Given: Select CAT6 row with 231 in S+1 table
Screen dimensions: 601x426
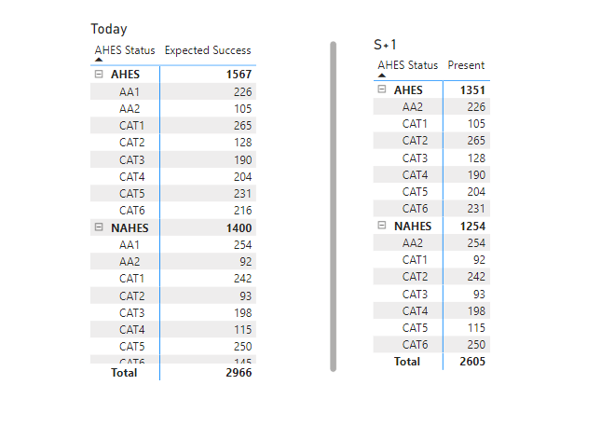Looking at the screenshot, I should pyautogui.click(x=431, y=208).
